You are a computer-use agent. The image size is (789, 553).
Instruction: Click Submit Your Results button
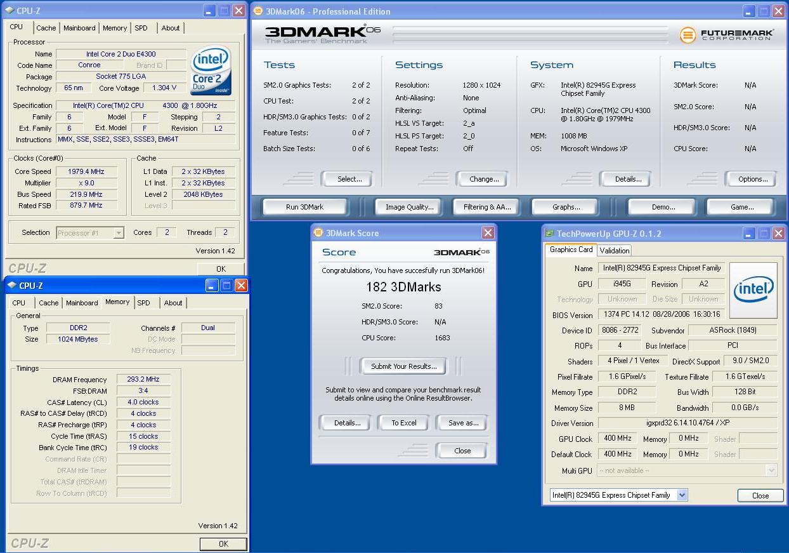[x=403, y=366]
